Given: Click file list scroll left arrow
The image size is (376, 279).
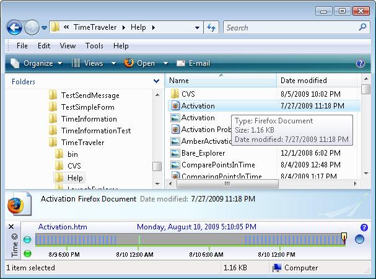Looking at the screenshot, I should point(170,184).
